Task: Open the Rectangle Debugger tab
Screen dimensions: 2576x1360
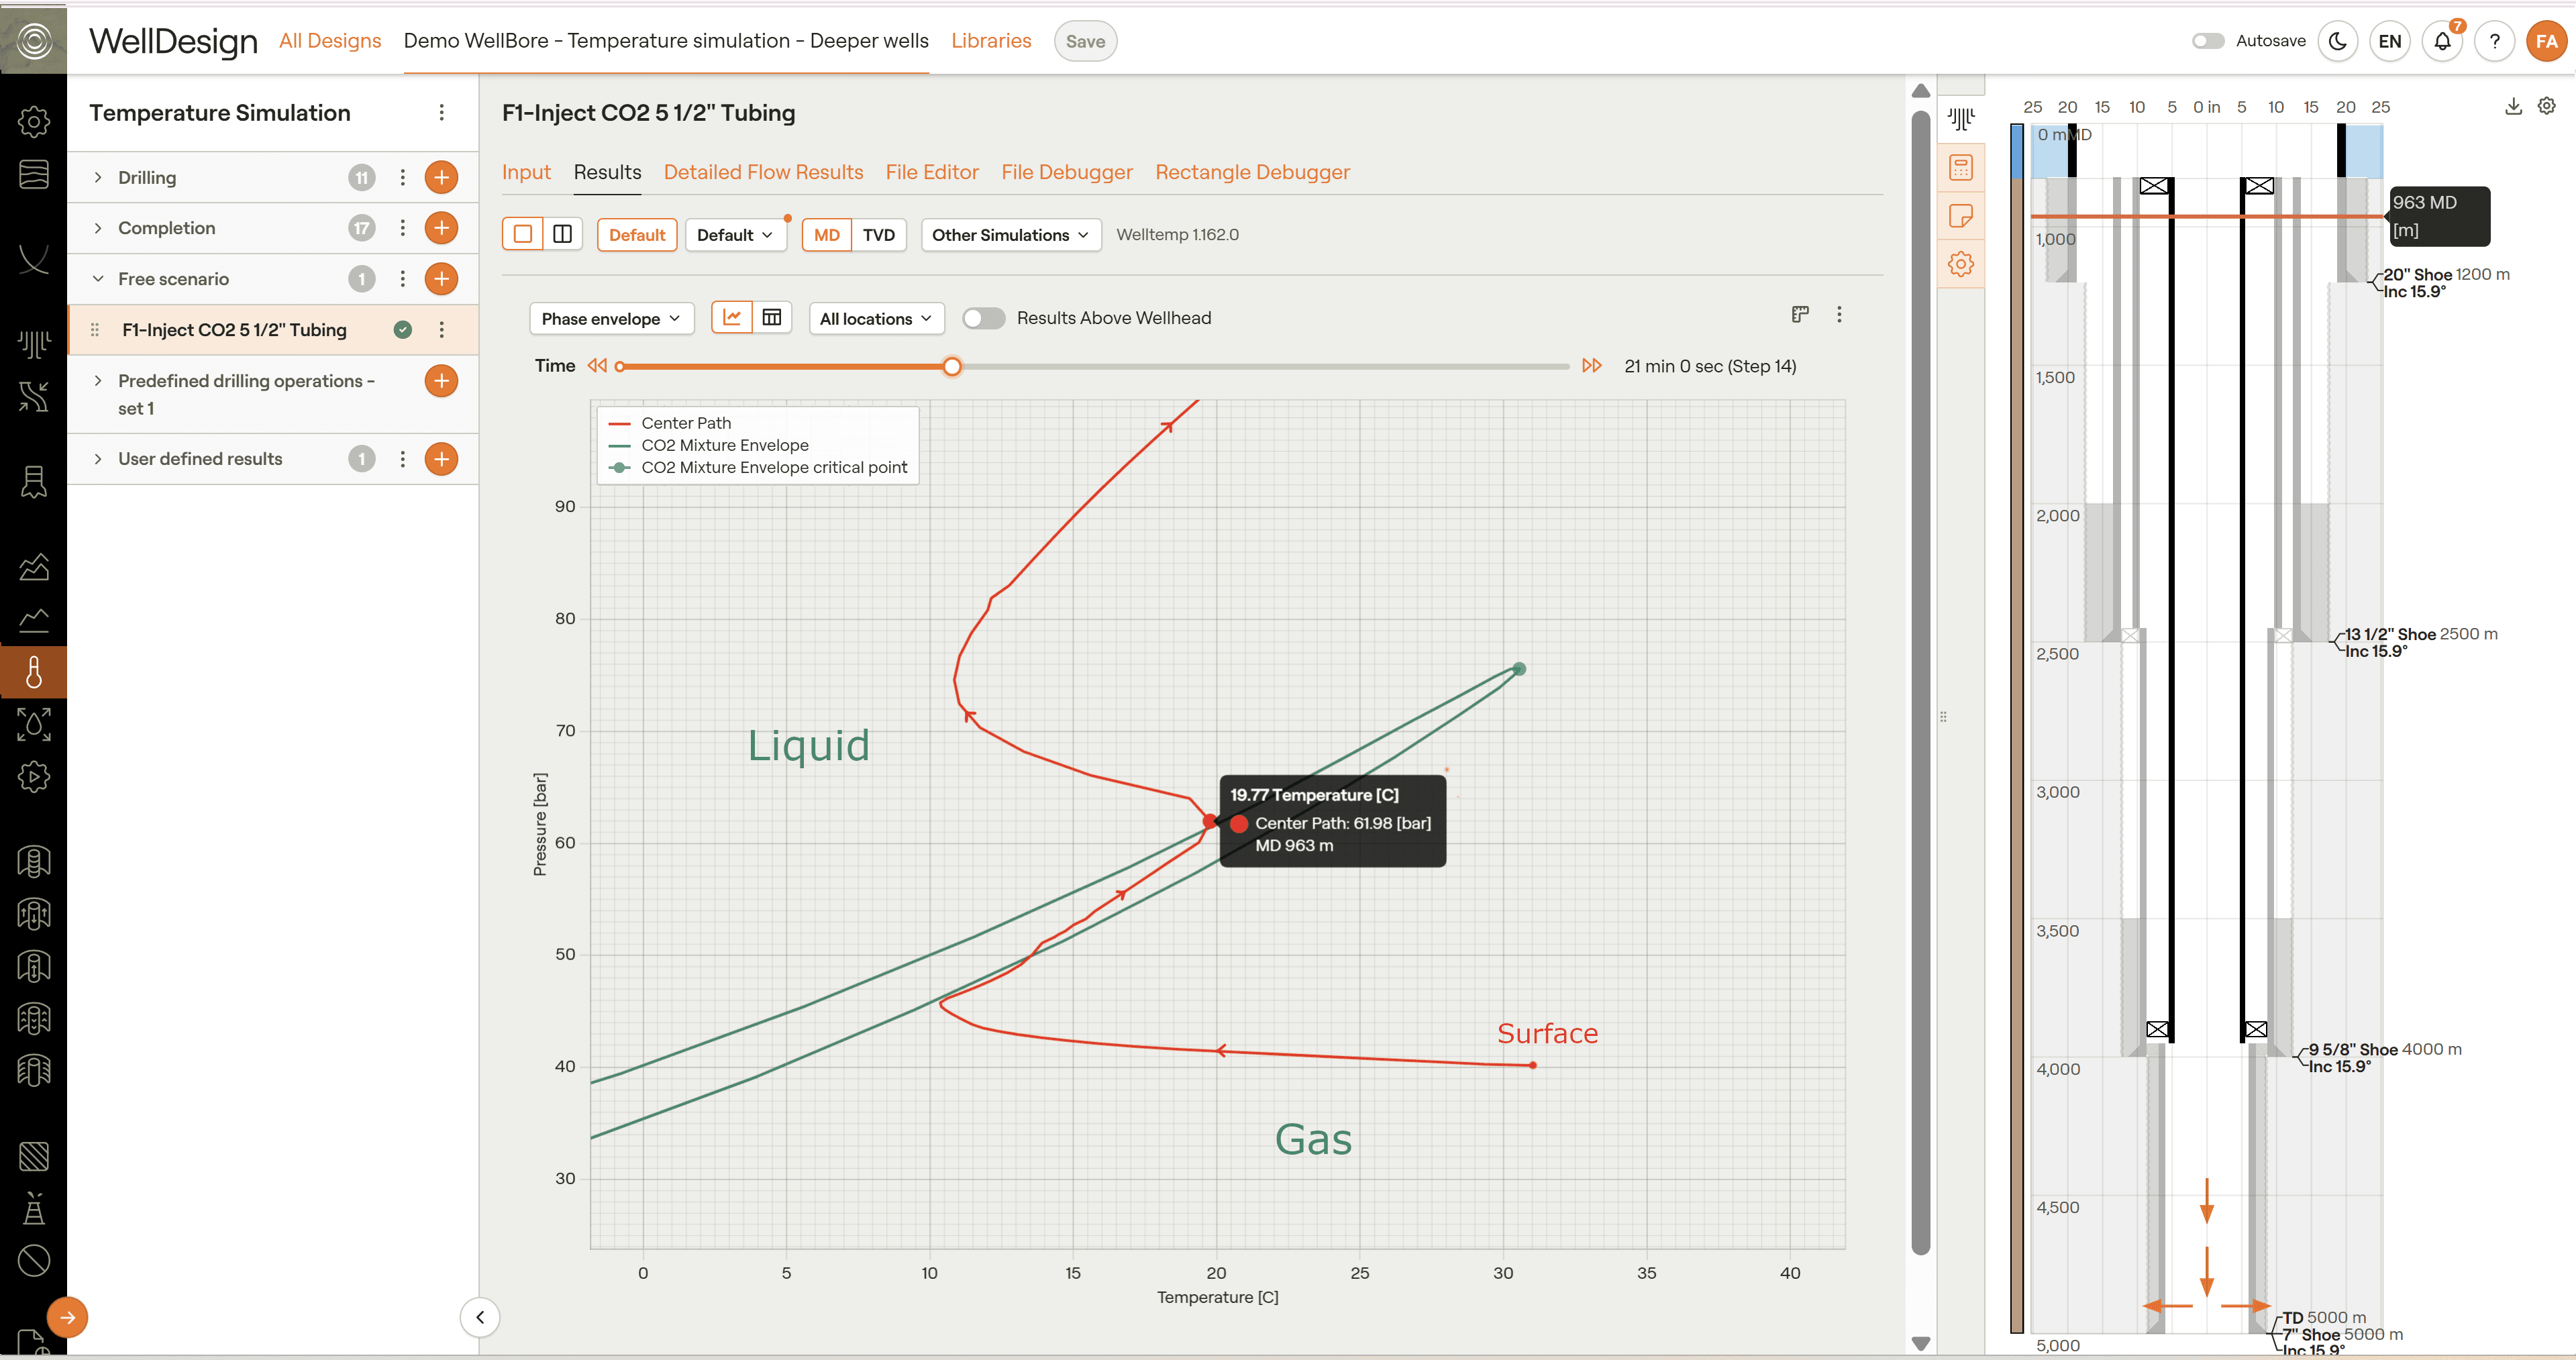Action: pyautogui.click(x=1252, y=172)
